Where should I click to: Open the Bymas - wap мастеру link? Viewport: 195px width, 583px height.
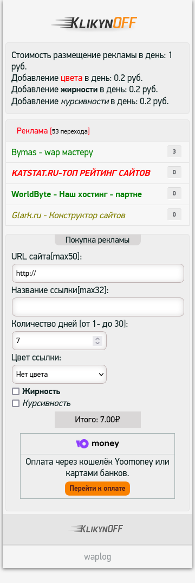point(53,152)
